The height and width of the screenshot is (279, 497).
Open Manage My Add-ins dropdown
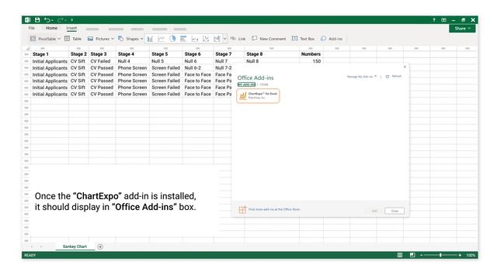point(362,77)
